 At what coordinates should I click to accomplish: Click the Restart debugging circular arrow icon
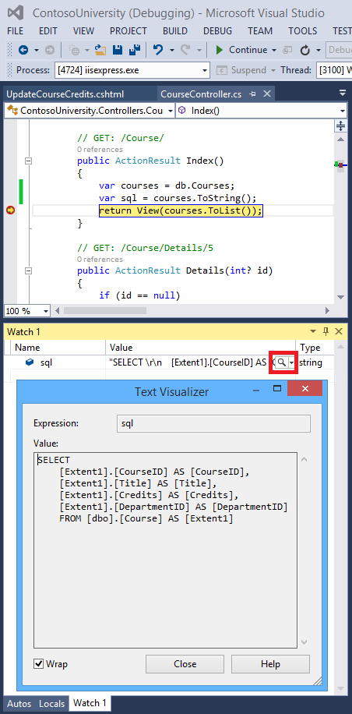[305, 50]
